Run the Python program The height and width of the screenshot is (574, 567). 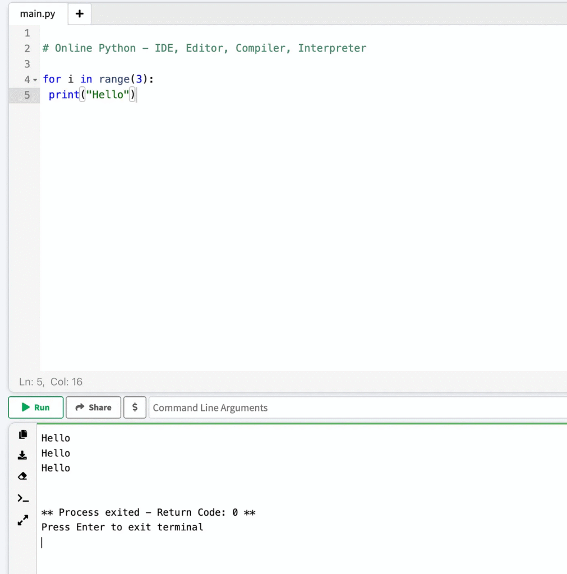point(36,408)
